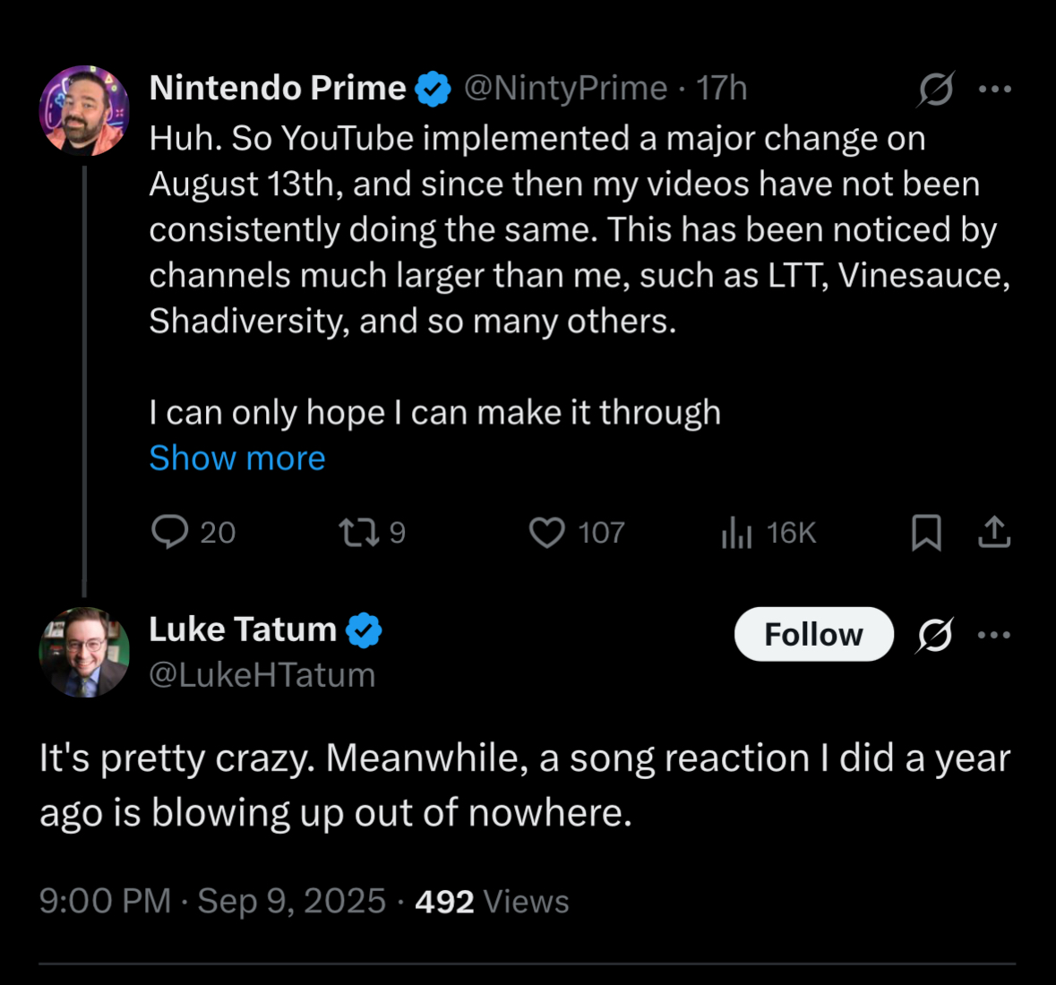Share the Nintendo Prime post

[994, 533]
